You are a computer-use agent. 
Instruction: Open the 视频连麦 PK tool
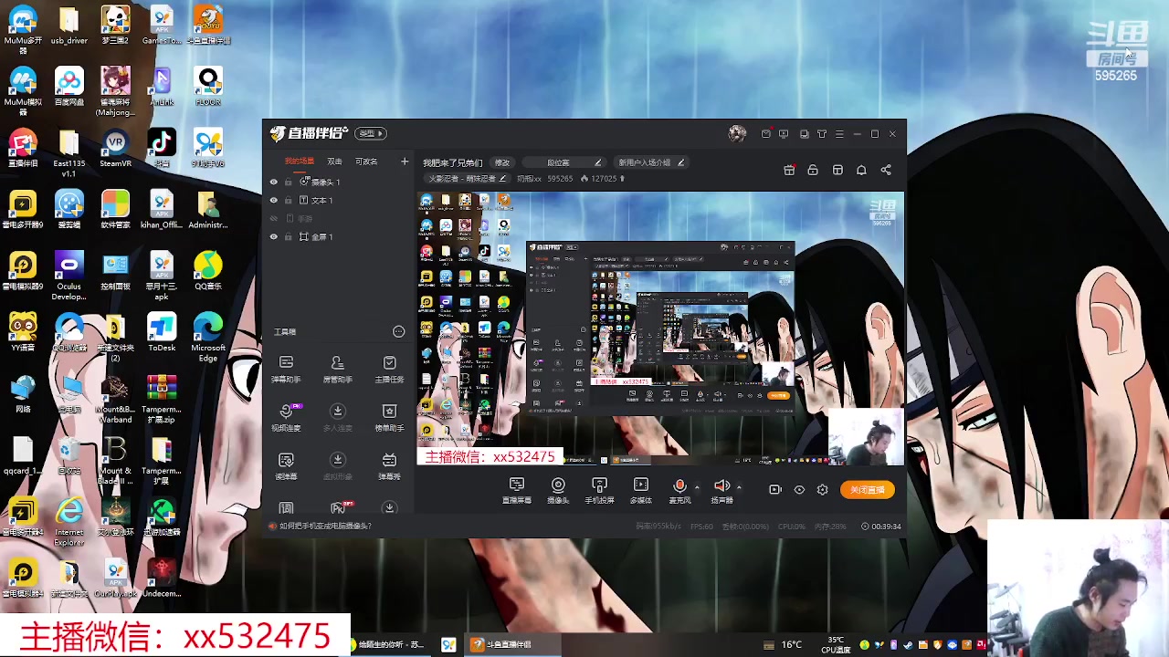coord(286,417)
